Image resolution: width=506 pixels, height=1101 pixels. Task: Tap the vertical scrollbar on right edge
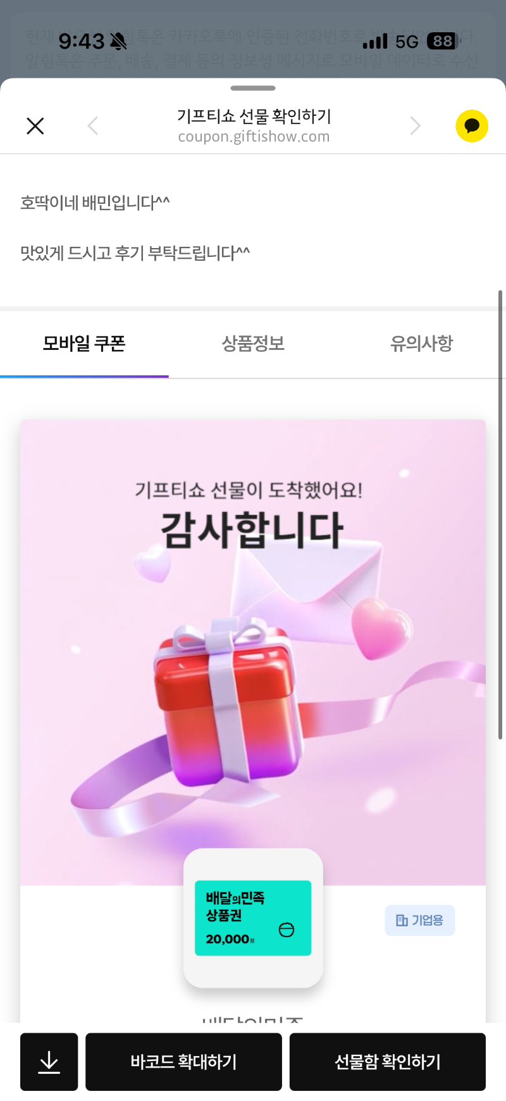pos(500,514)
